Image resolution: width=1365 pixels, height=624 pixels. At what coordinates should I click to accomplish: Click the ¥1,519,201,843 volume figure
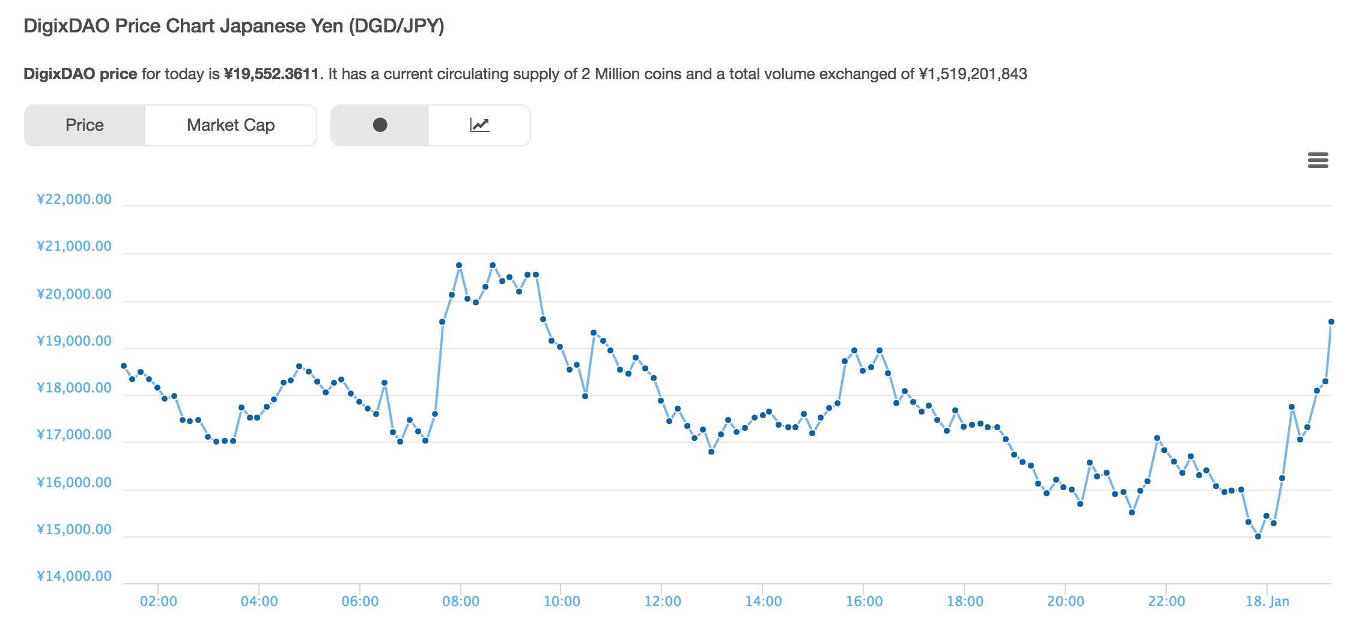pyautogui.click(x=973, y=74)
